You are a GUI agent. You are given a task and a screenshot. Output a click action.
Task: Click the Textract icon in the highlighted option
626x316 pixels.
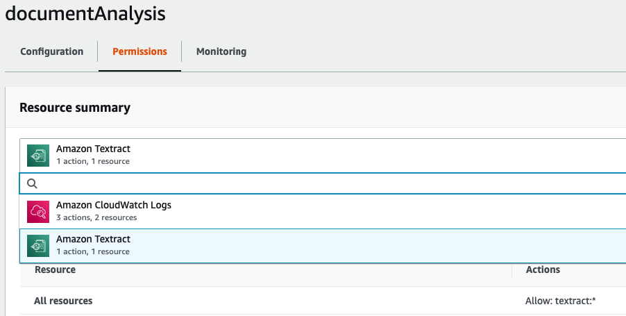point(38,246)
